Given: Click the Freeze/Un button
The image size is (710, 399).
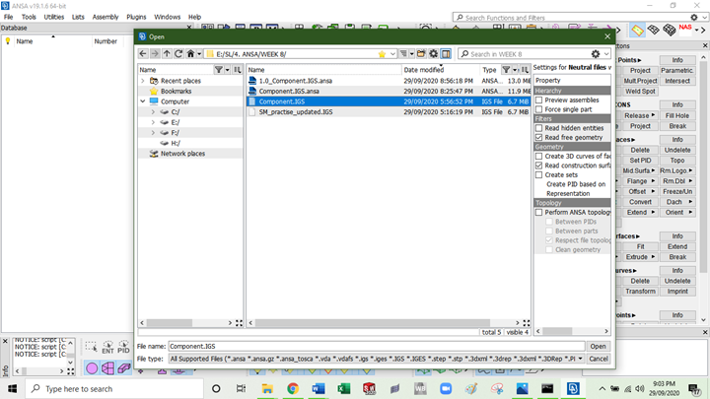Looking at the screenshot, I should (677, 191).
